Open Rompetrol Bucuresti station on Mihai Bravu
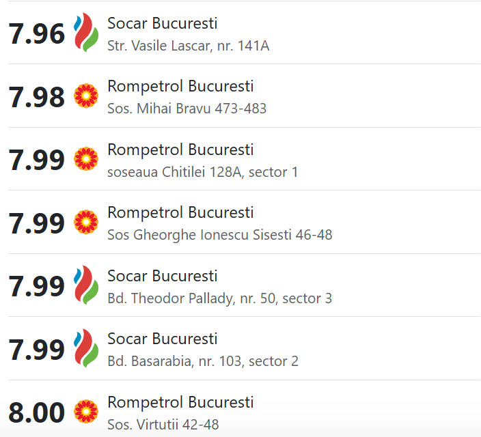 pyautogui.click(x=180, y=87)
